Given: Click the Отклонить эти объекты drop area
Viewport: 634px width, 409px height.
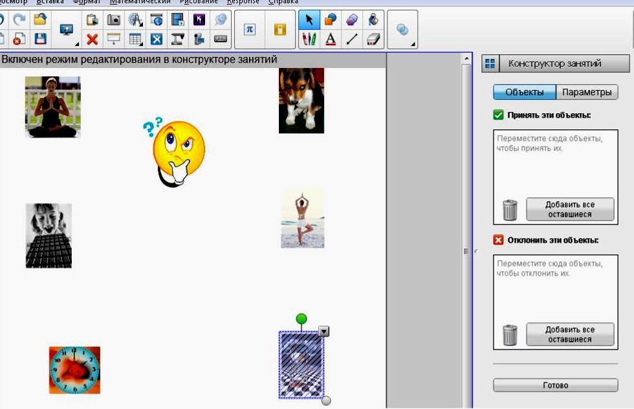Looking at the screenshot, I should pyautogui.click(x=556, y=302).
